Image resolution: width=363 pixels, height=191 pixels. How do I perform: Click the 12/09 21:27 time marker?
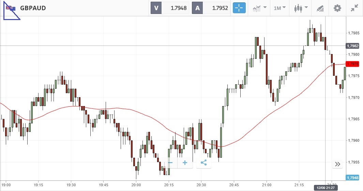point(325,188)
